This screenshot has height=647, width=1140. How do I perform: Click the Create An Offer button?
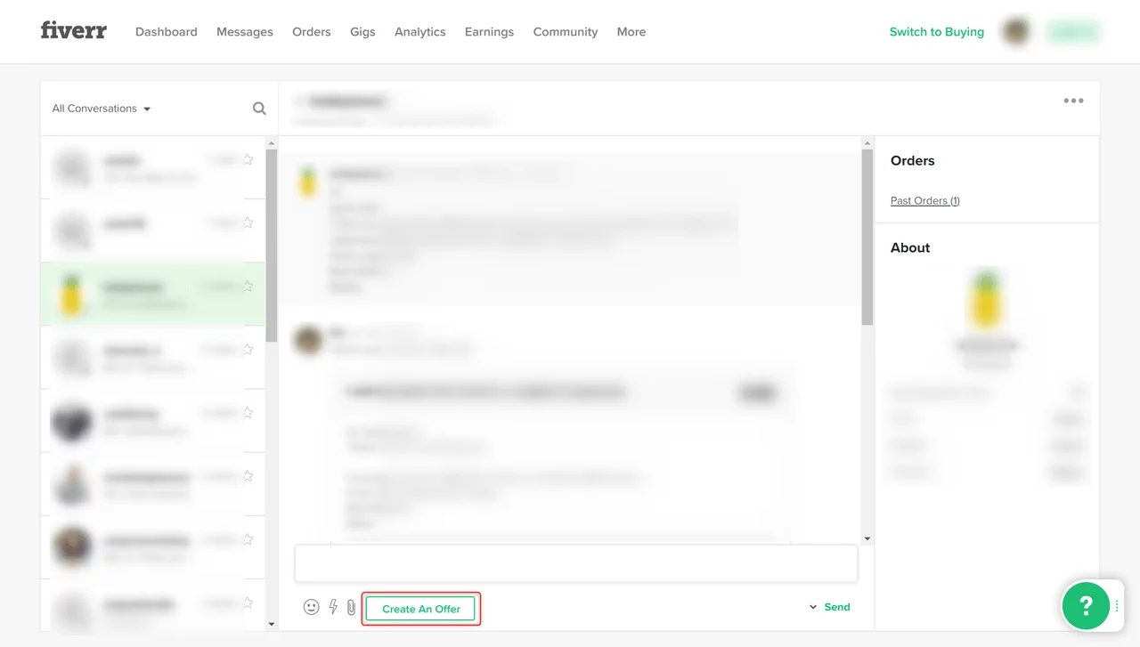coord(421,609)
